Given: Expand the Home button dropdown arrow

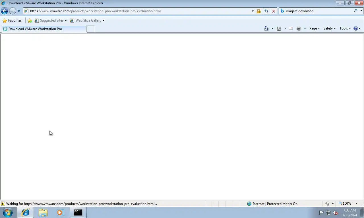Looking at the screenshot, I should point(272,28).
